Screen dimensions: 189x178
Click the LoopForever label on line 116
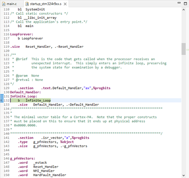22,34
